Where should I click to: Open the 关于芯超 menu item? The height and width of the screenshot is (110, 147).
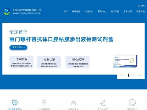click(115, 11)
